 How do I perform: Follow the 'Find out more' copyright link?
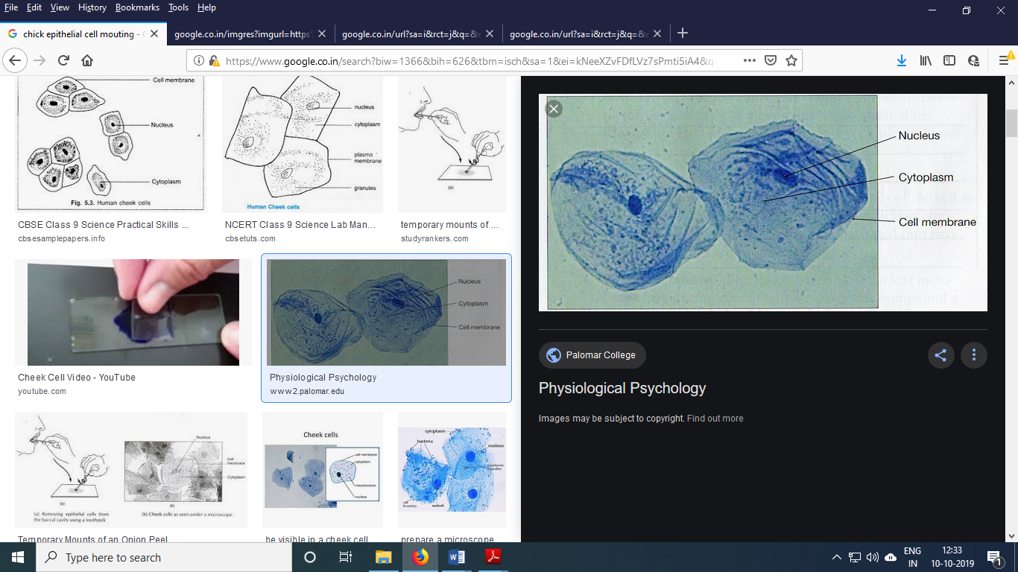coord(715,419)
